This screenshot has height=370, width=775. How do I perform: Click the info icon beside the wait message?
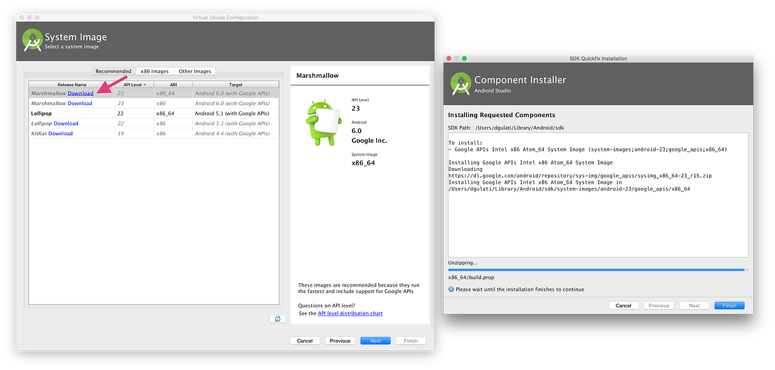coord(451,289)
